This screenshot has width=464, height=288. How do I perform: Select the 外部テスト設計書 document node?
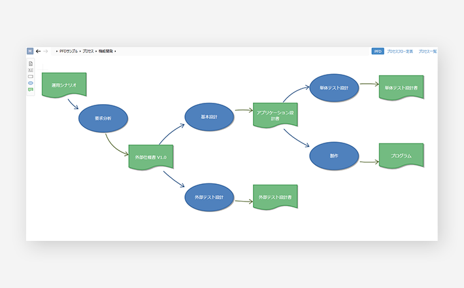coord(275,197)
